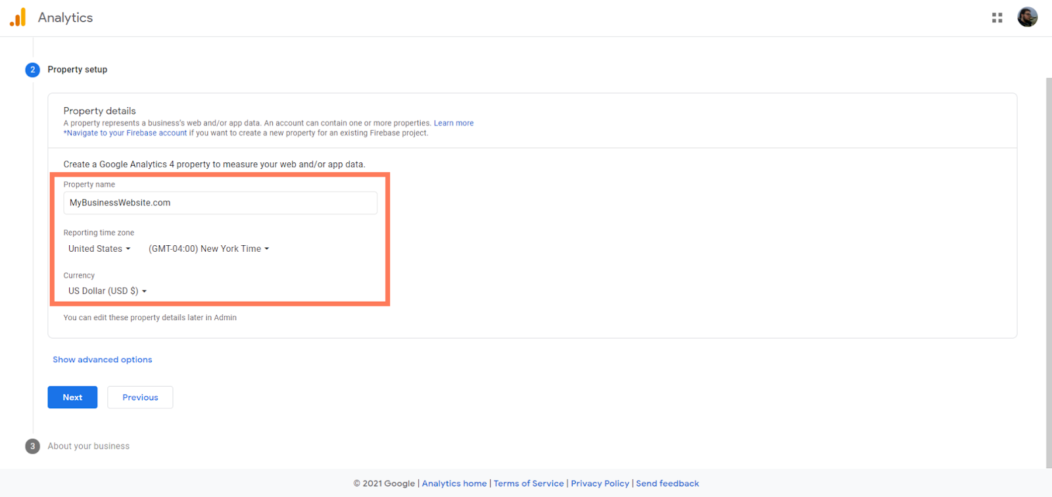
Task: Open the Google apps grid icon
Action: pos(997,18)
